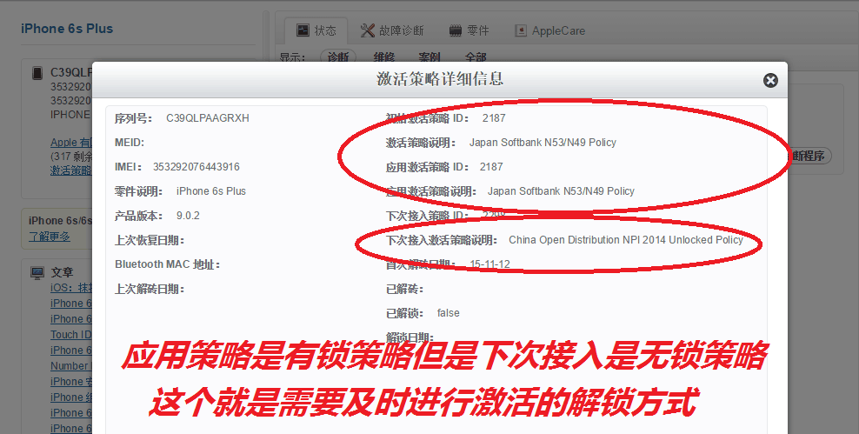Open the Apple warranty link in sidebar
Image resolution: width=859 pixels, height=434 pixels.
(x=70, y=143)
